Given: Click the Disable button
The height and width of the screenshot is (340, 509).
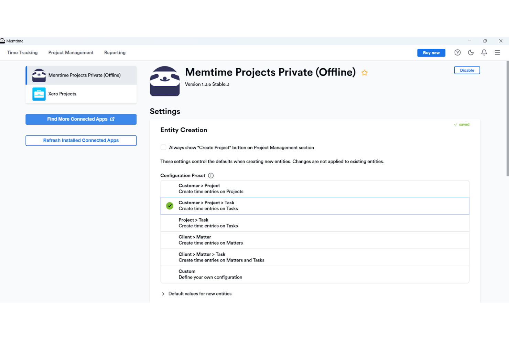Looking at the screenshot, I should tap(467, 70).
